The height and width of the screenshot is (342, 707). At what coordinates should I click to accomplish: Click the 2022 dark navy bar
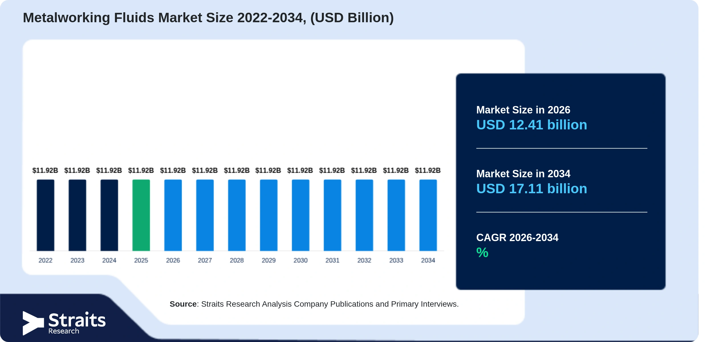coord(45,215)
